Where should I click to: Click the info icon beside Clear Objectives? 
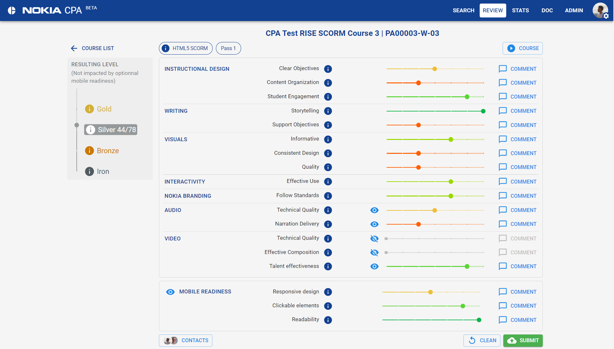click(x=328, y=69)
